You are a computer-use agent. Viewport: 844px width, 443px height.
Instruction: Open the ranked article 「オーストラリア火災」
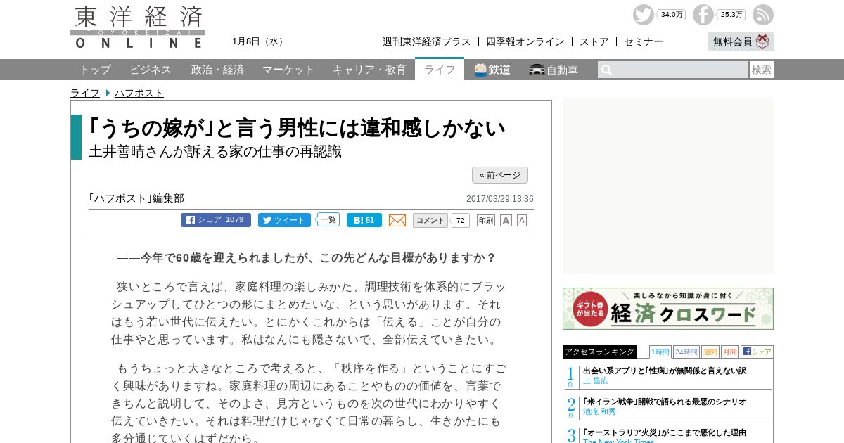point(665,432)
